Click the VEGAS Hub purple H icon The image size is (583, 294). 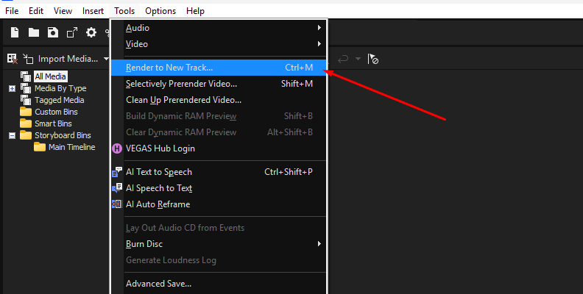[117, 148]
